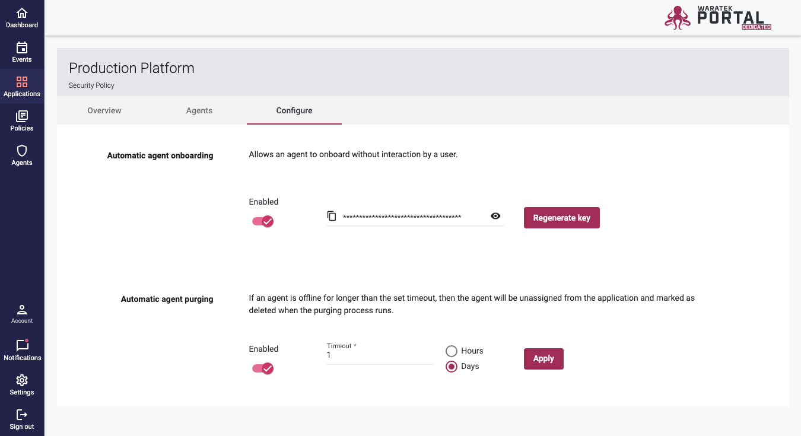Disable automatic agent onboarding toggle
The height and width of the screenshot is (436, 801).
263,221
